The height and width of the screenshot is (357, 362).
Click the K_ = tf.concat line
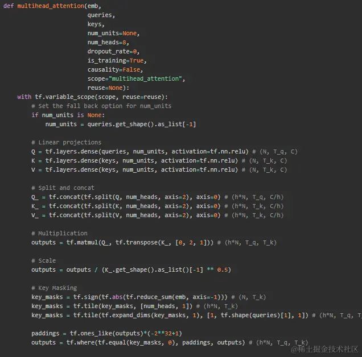point(158,206)
